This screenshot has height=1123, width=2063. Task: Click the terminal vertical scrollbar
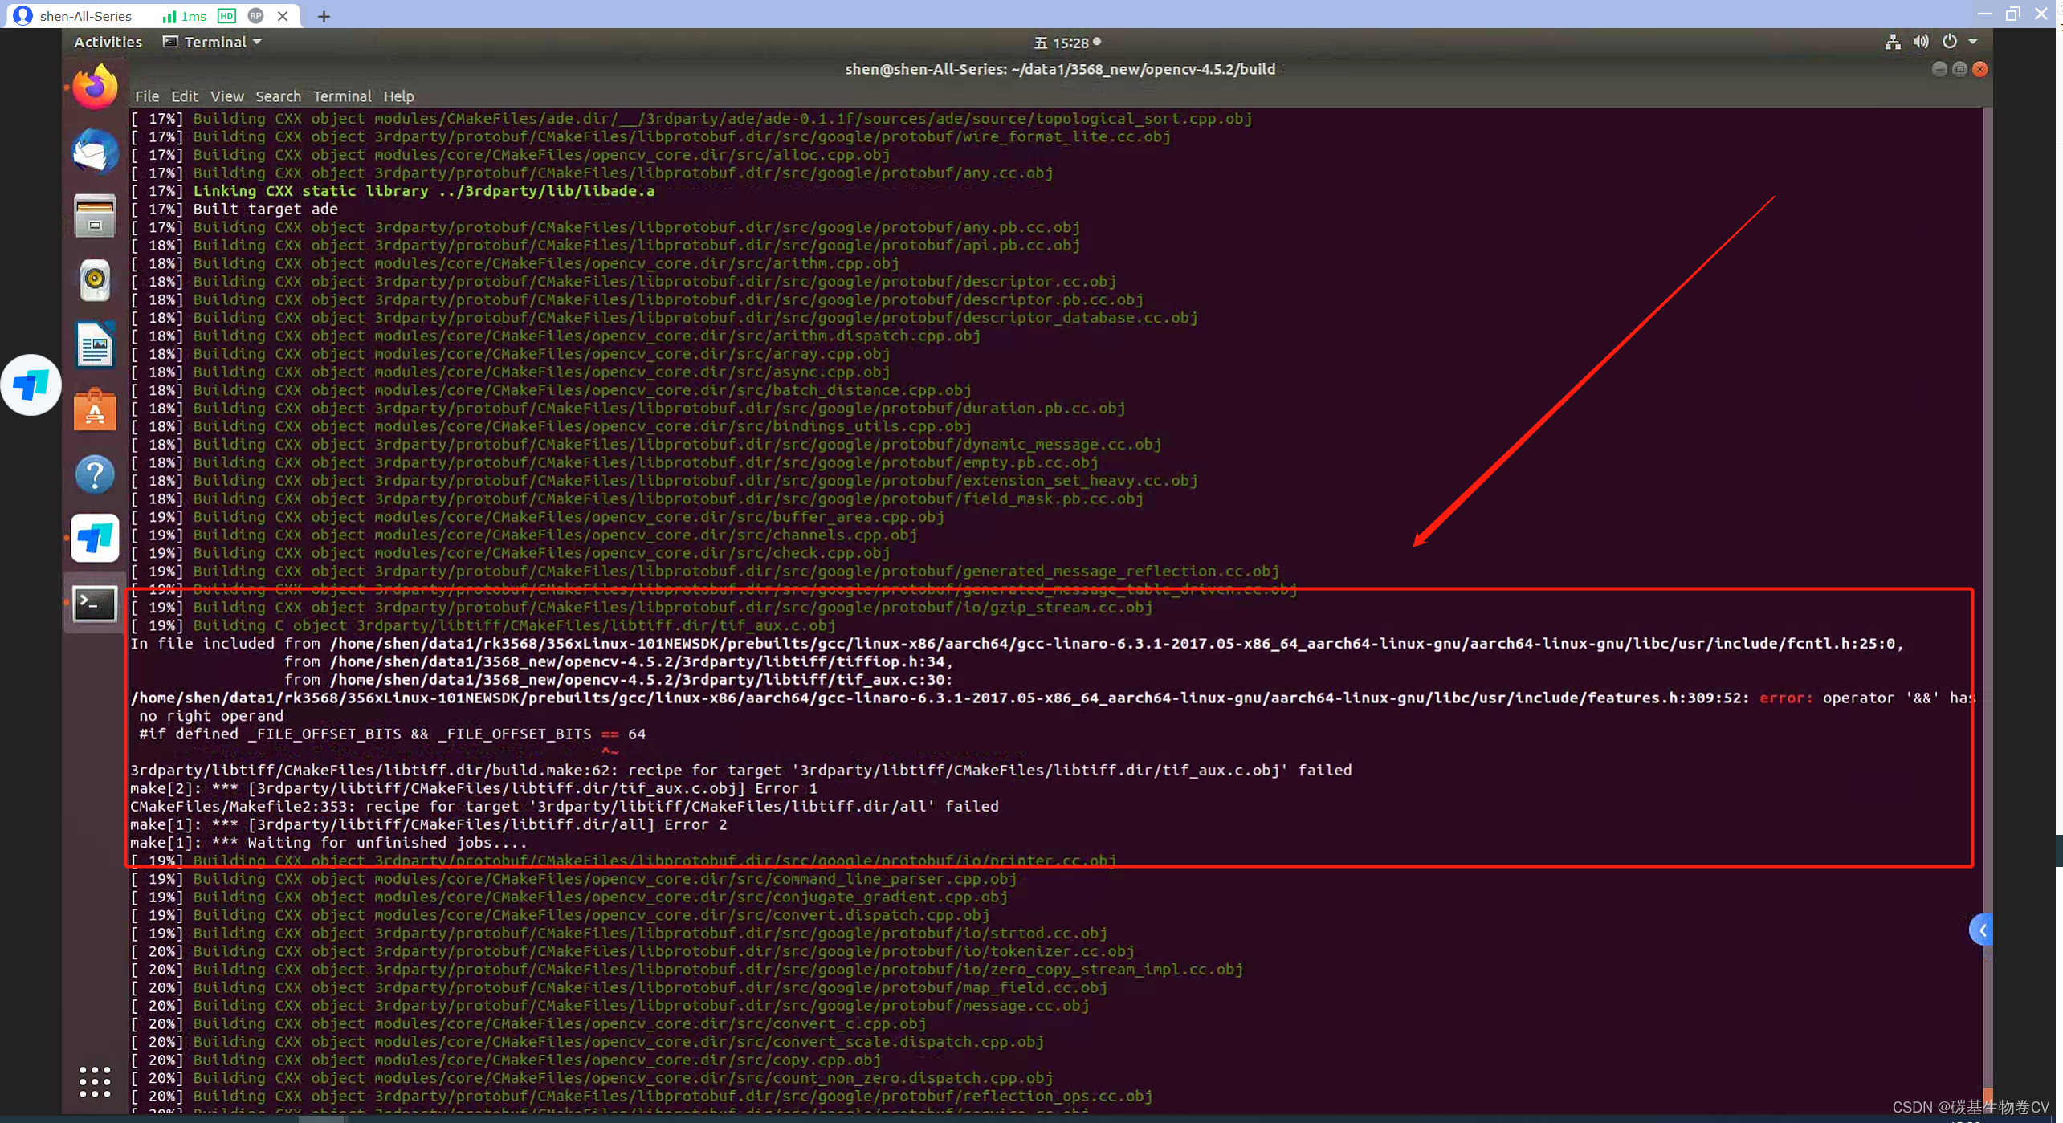coord(1988,610)
